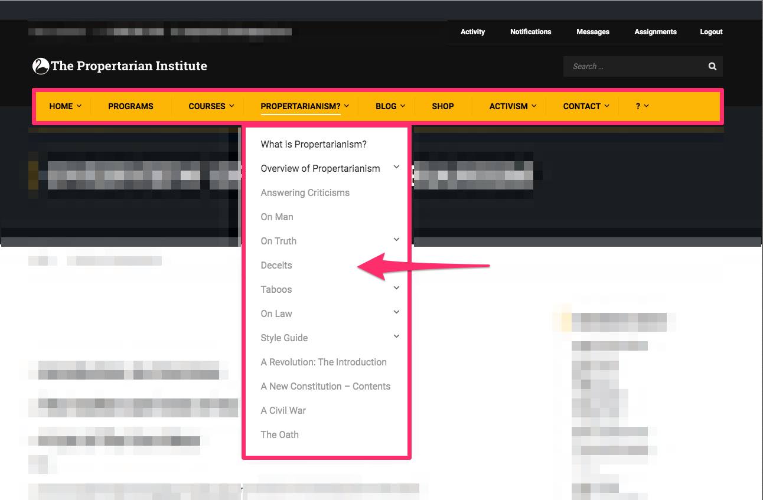
Task: Open the ACTIVISM menu
Action: (x=512, y=106)
